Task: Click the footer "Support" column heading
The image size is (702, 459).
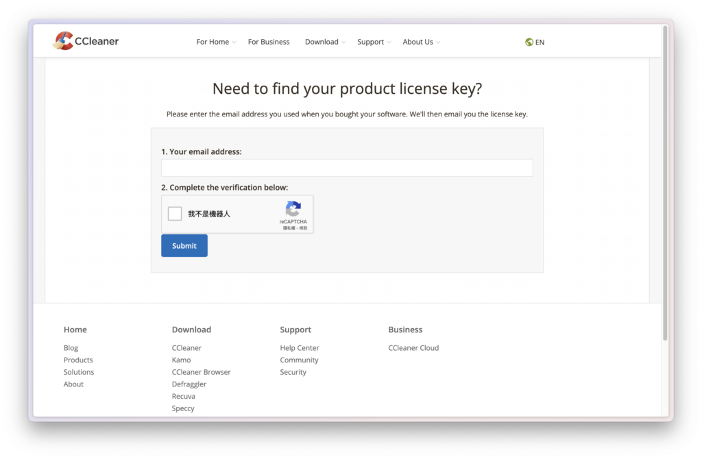Action: (295, 330)
